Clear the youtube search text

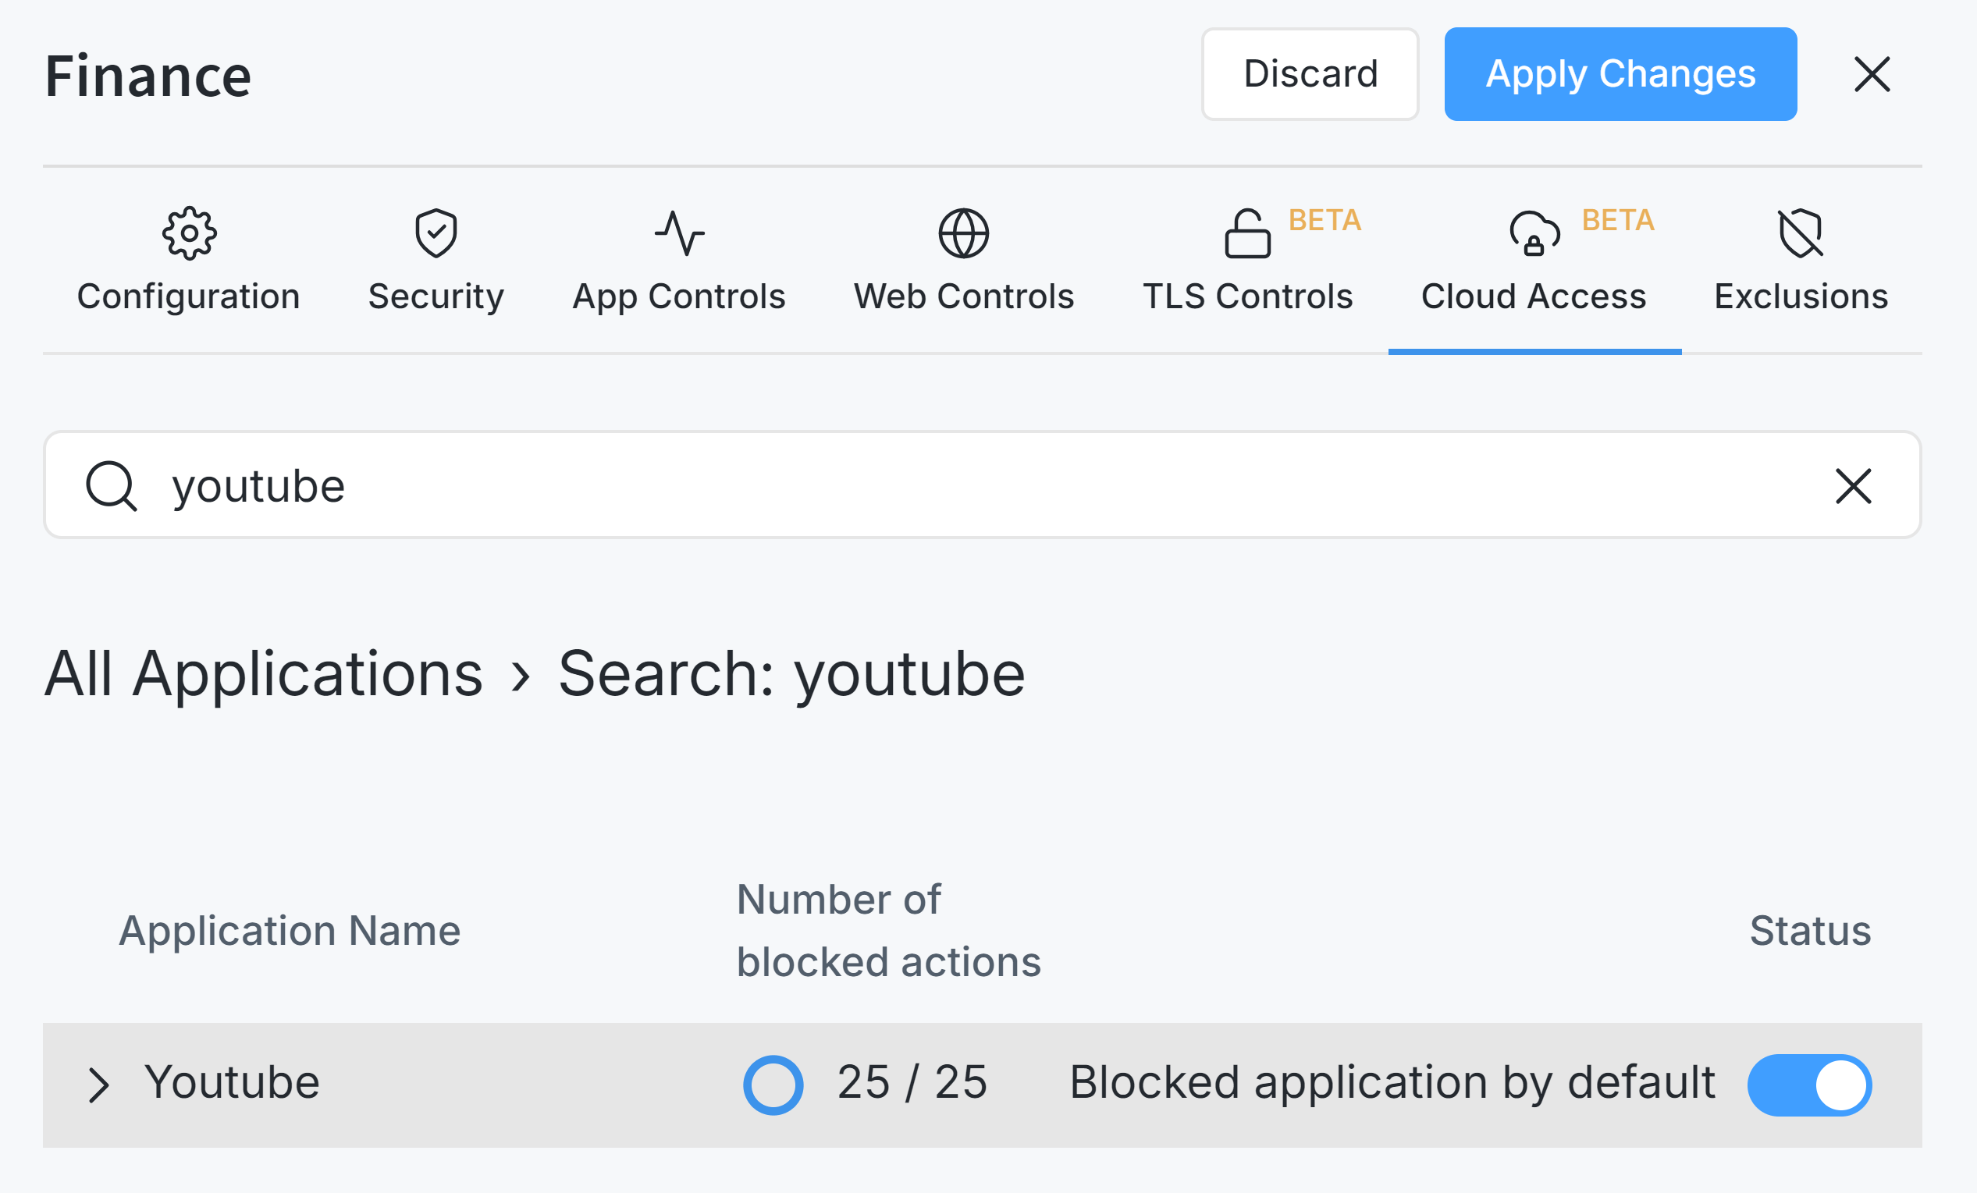point(1854,486)
